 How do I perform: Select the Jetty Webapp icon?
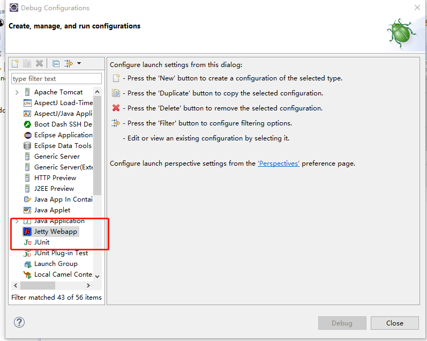pos(27,232)
